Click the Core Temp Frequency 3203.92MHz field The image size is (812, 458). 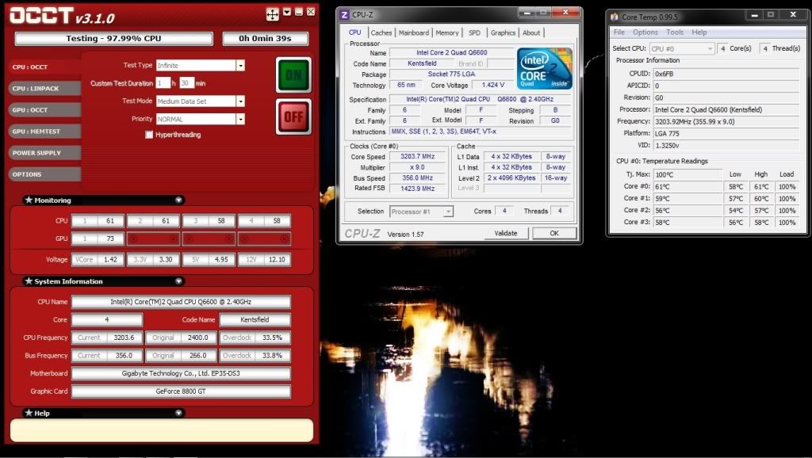click(726, 121)
